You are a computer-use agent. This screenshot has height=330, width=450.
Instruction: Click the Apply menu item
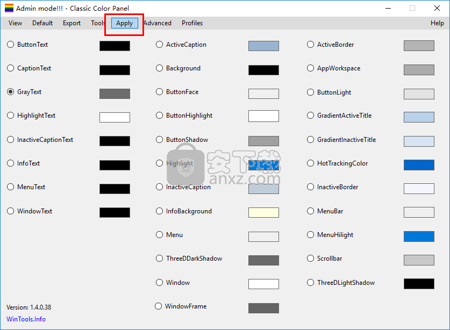click(125, 23)
